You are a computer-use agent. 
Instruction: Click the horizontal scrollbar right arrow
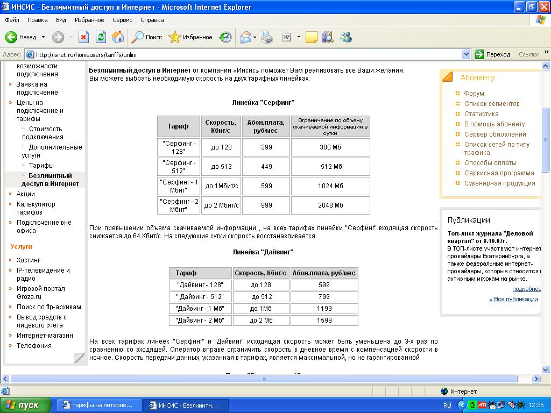point(536,379)
